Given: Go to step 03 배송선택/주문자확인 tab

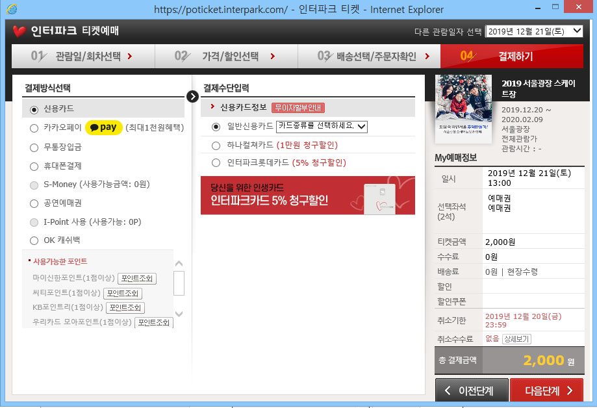Looking at the screenshot, I should tap(369, 57).
